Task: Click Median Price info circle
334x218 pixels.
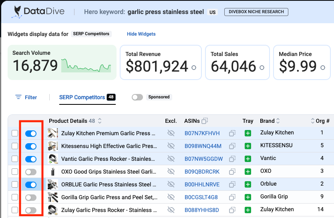Action: click(323, 68)
